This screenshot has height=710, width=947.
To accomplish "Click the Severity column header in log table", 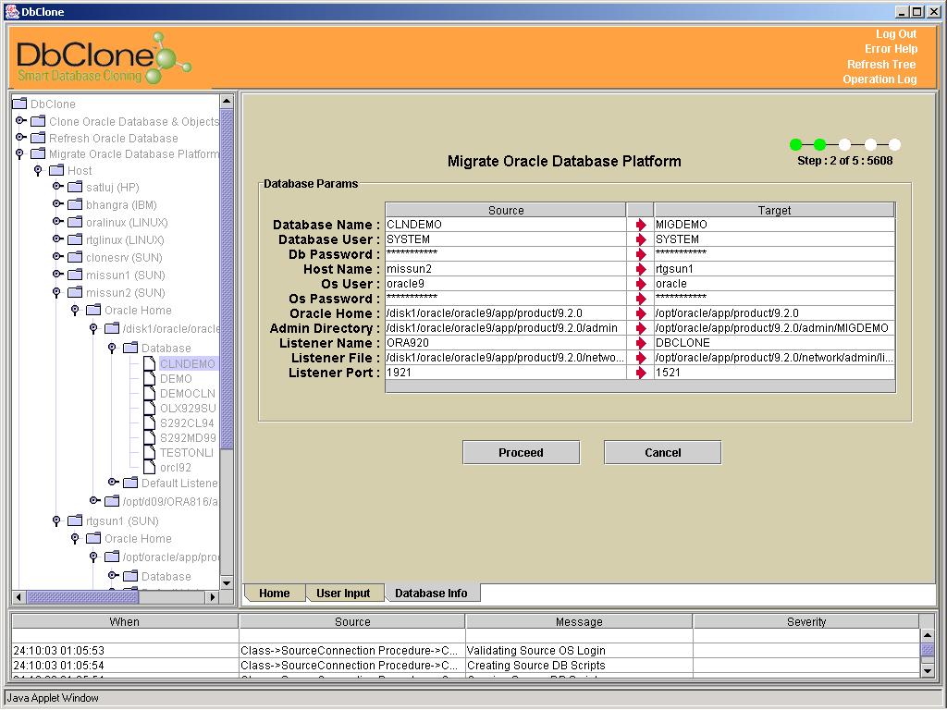I will pyautogui.click(x=806, y=621).
